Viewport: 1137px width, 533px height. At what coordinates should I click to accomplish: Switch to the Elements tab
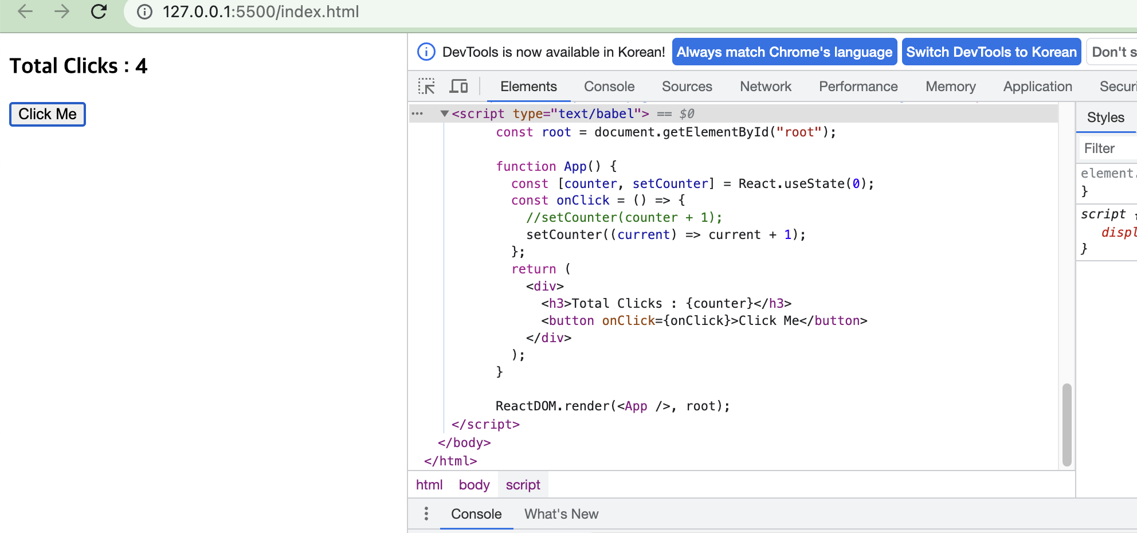[x=528, y=87]
